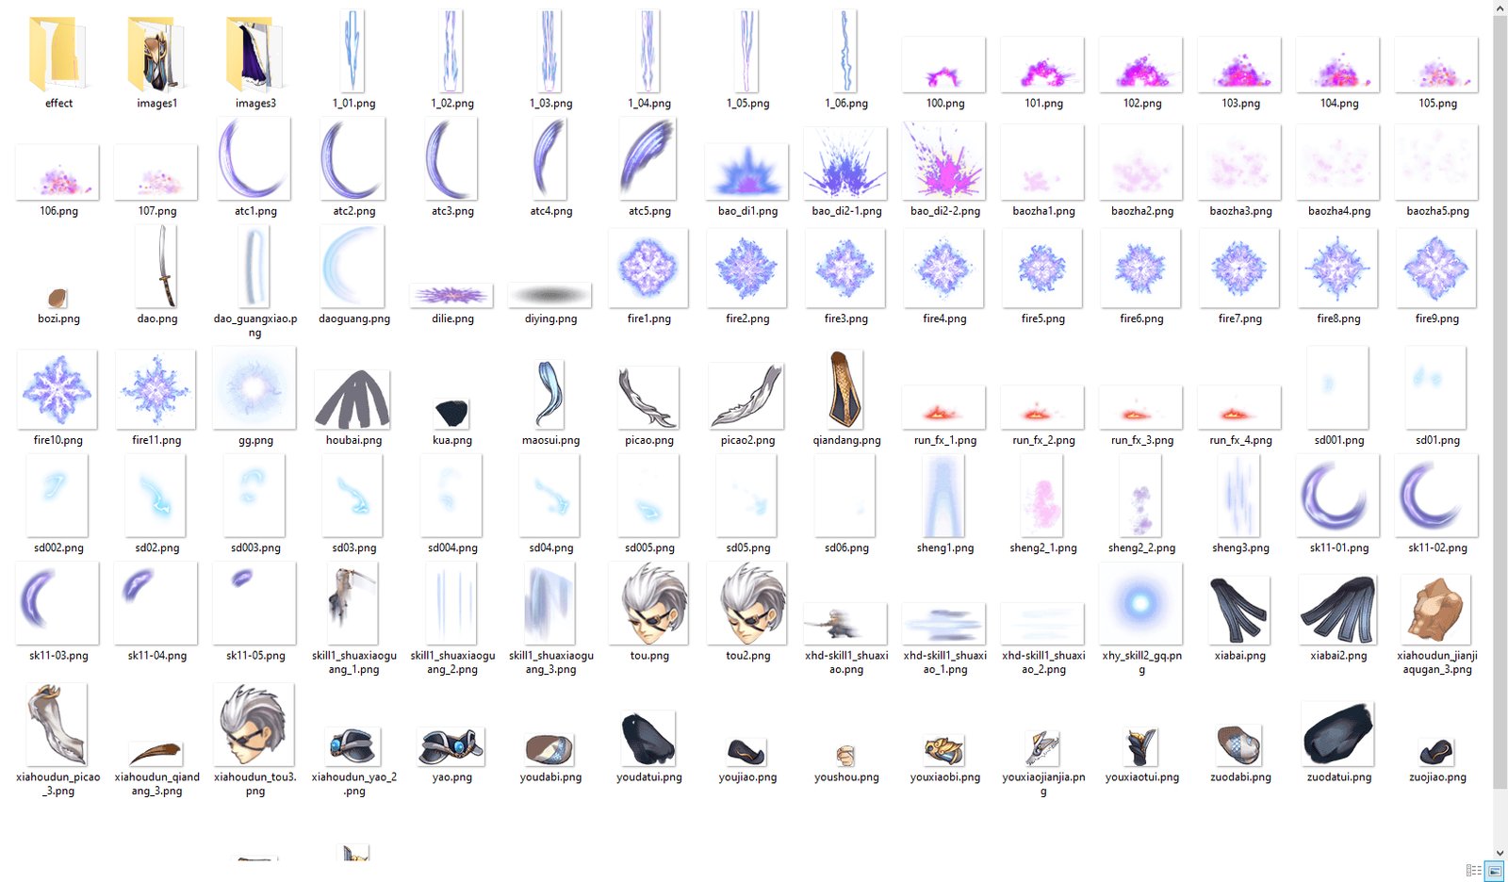
Task: Select the xhy_skill2_gq.png glow thumbnail
Action: coord(1141,603)
